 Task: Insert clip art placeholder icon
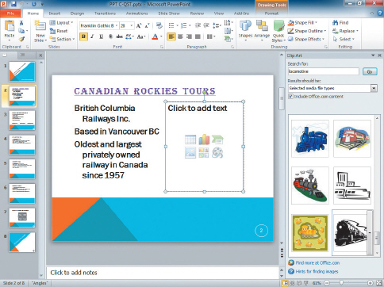click(x=204, y=153)
